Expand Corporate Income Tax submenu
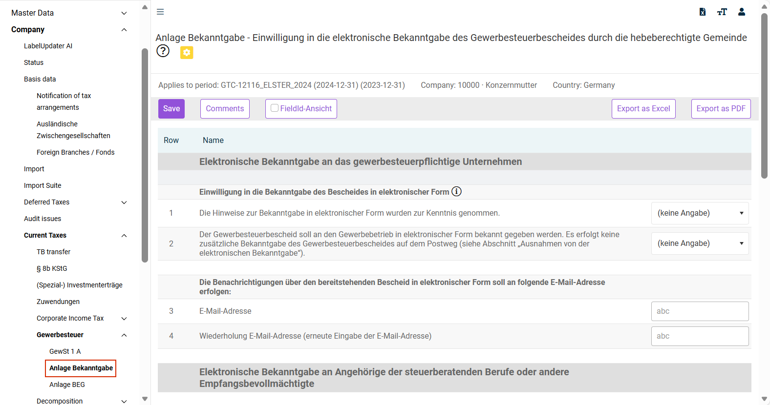The height and width of the screenshot is (405, 770). (124, 319)
